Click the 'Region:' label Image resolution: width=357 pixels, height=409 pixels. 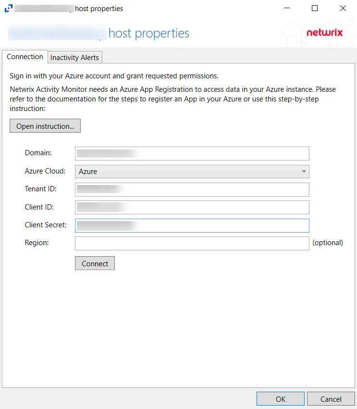[37, 243]
